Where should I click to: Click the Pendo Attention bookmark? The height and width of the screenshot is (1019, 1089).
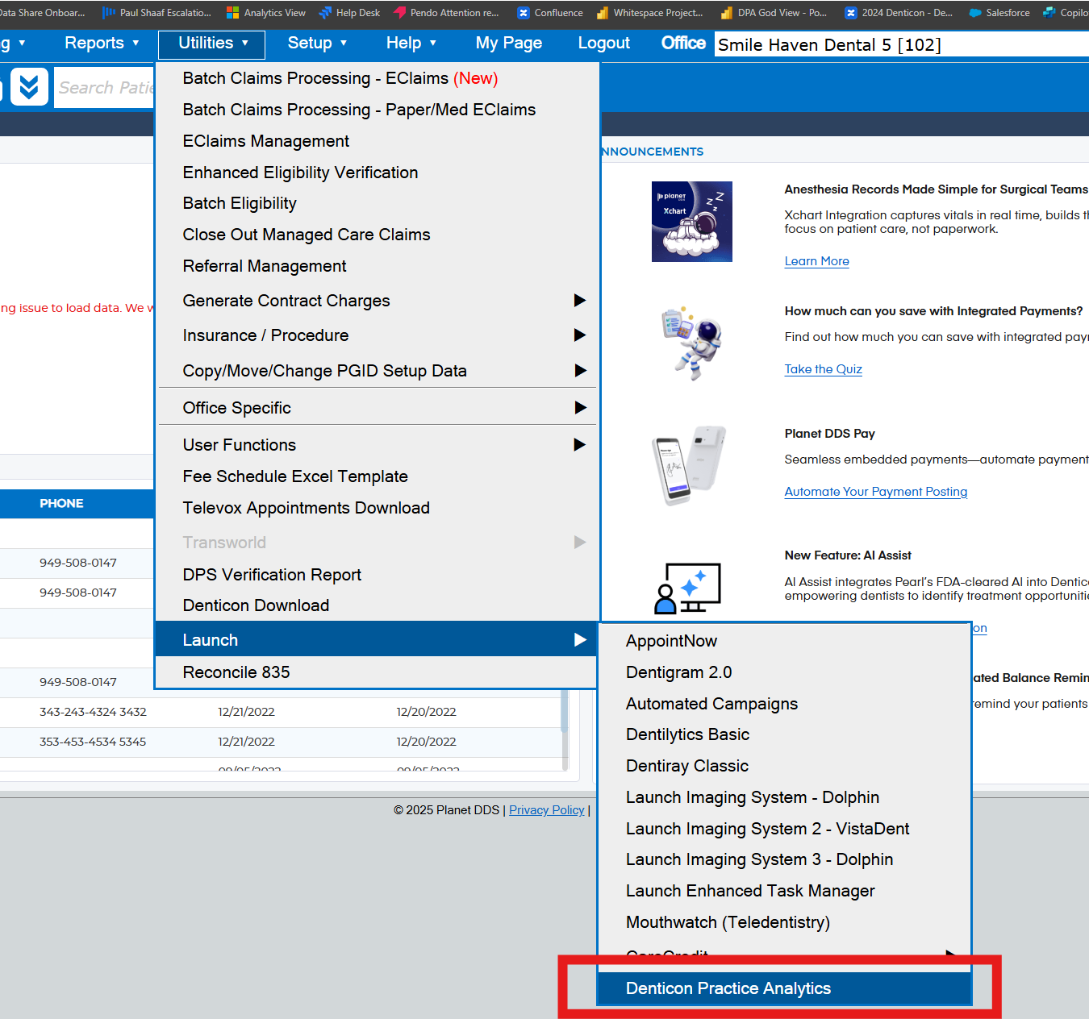pos(446,12)
